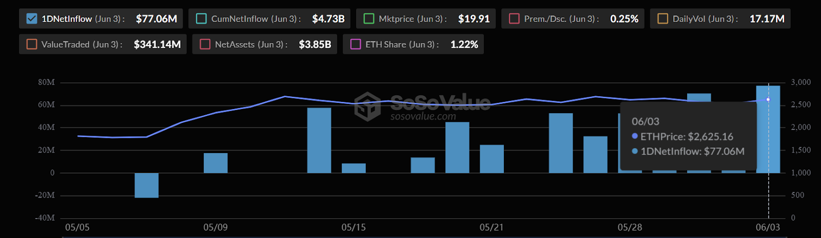
Task: Enable the DailyVol checkbox
Action: [663, 19]
